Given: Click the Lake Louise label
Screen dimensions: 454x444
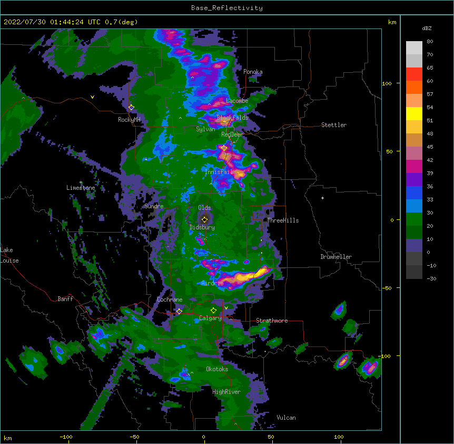Looking at the screenshot, I should pyautogui.click(x=9, y=255).
